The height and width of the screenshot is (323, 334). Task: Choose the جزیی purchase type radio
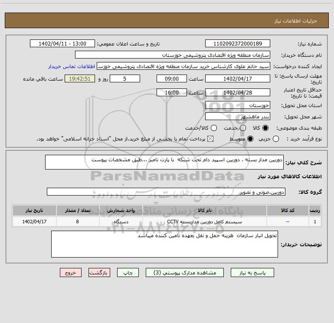coord(276,139)
